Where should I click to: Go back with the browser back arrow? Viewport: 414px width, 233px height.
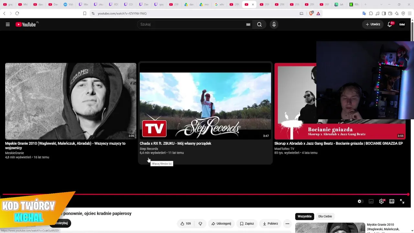coord(4,13)
